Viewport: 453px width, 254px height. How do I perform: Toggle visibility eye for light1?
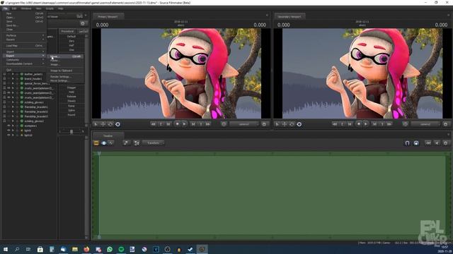click(8, 131)
